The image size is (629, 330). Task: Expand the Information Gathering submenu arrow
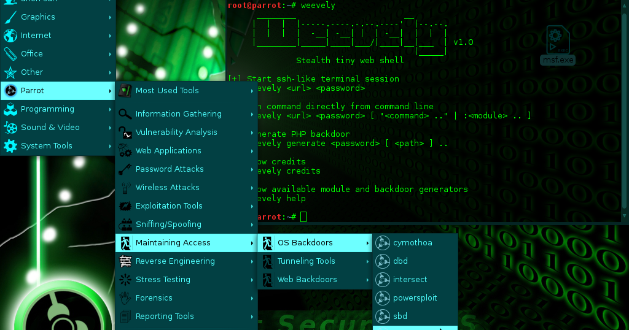pos(252,114)
